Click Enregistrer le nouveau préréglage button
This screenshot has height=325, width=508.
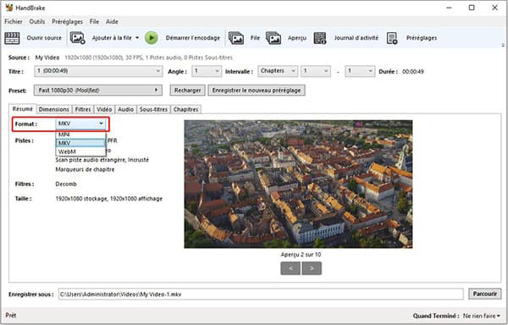pos(257,91)
